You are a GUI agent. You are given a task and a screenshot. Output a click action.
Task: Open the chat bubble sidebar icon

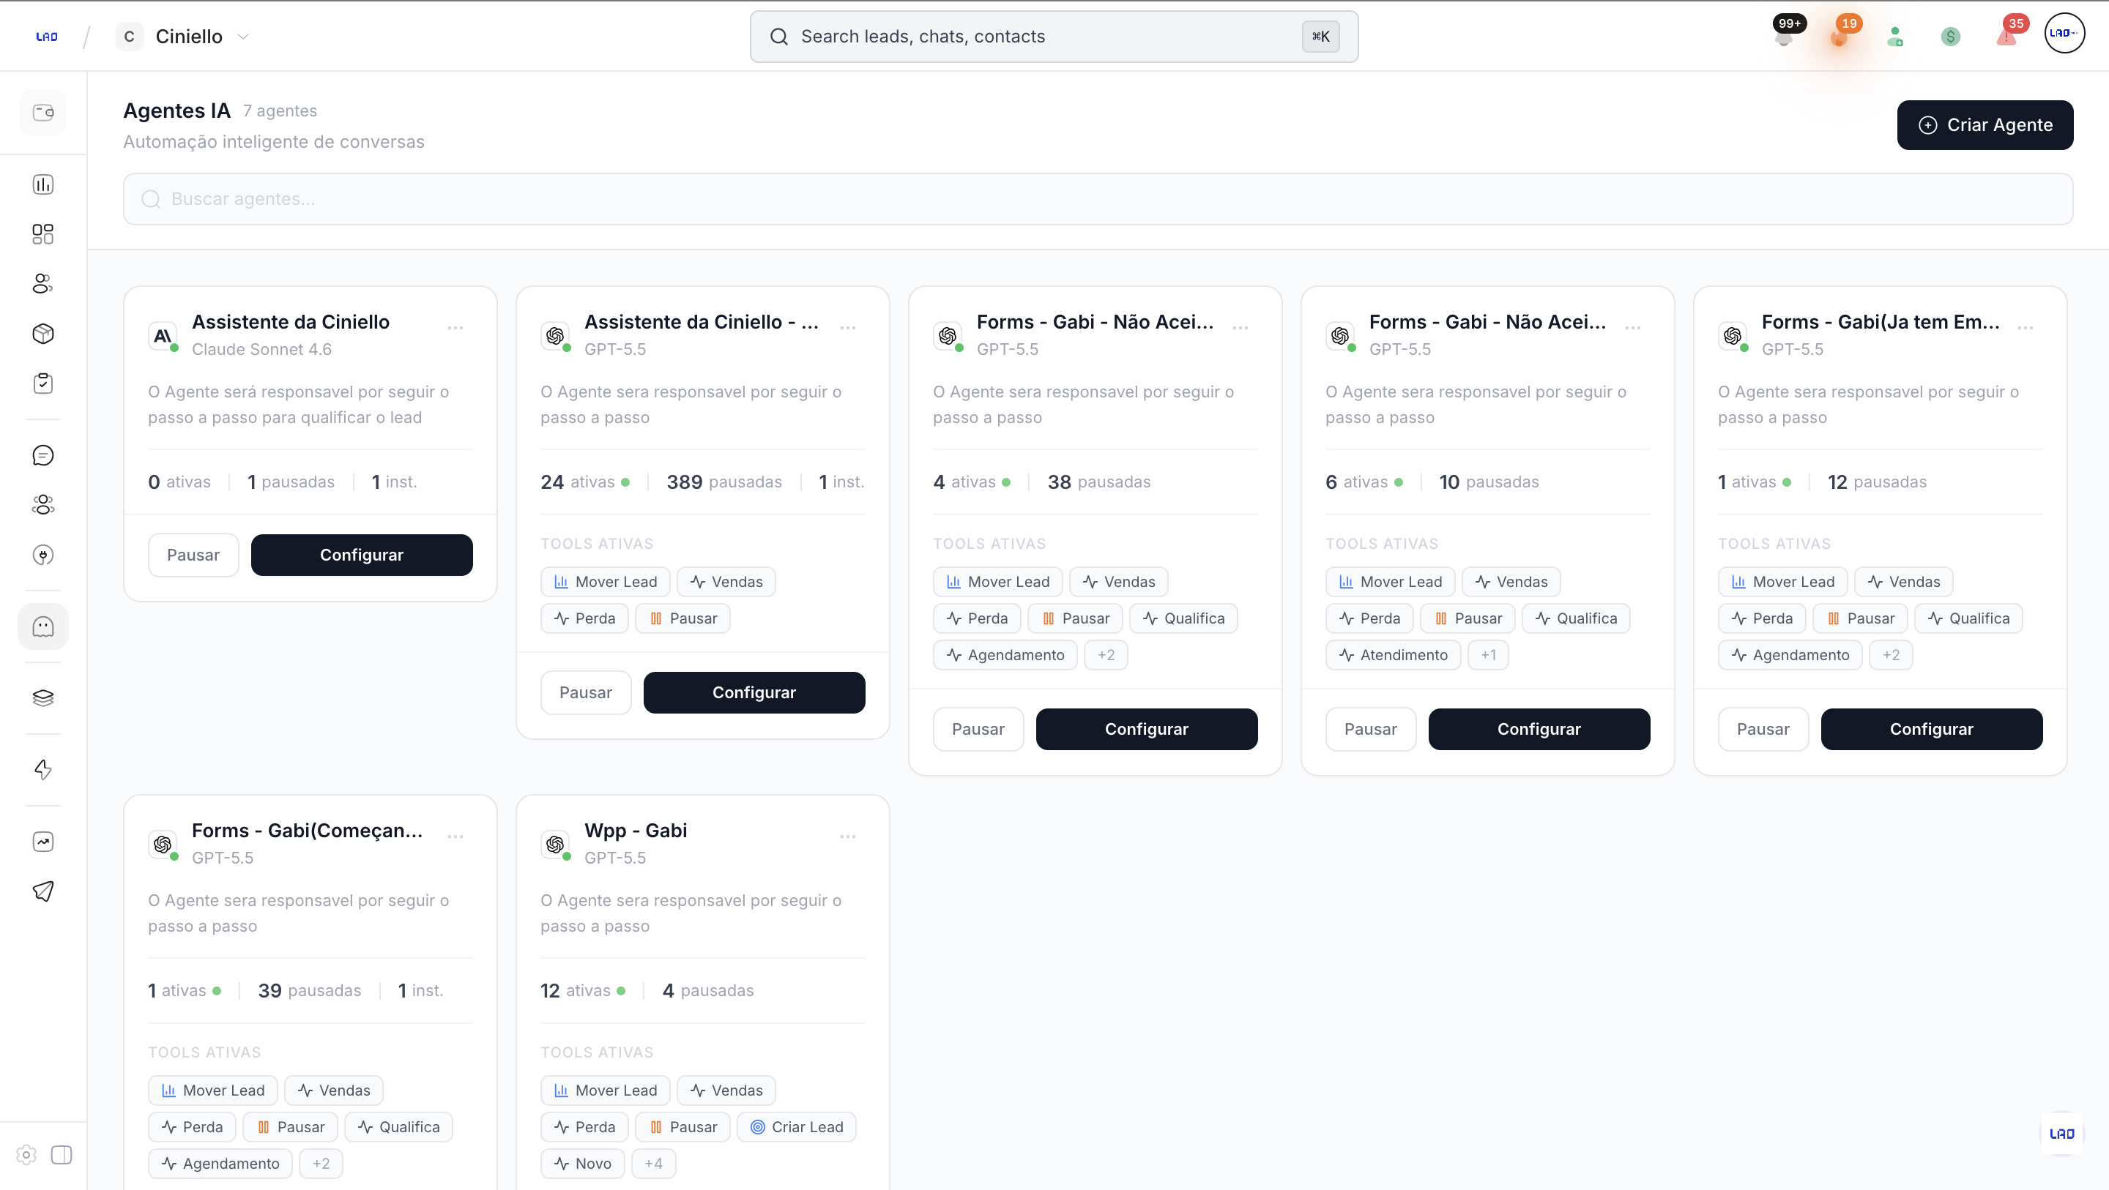[x=43, y=455]
